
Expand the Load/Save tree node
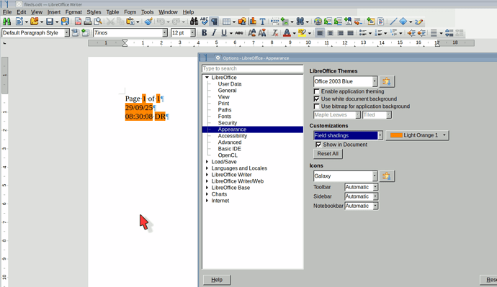(207, 162)
